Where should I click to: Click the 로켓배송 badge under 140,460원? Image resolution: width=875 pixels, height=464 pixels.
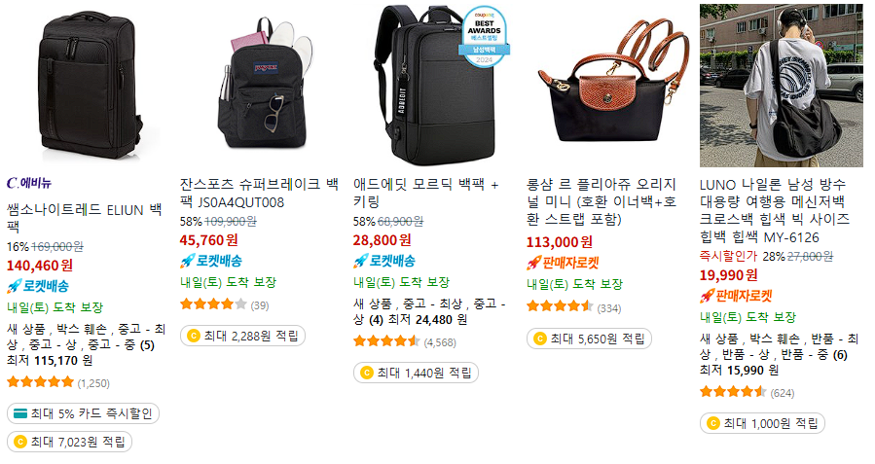[38, 286]
